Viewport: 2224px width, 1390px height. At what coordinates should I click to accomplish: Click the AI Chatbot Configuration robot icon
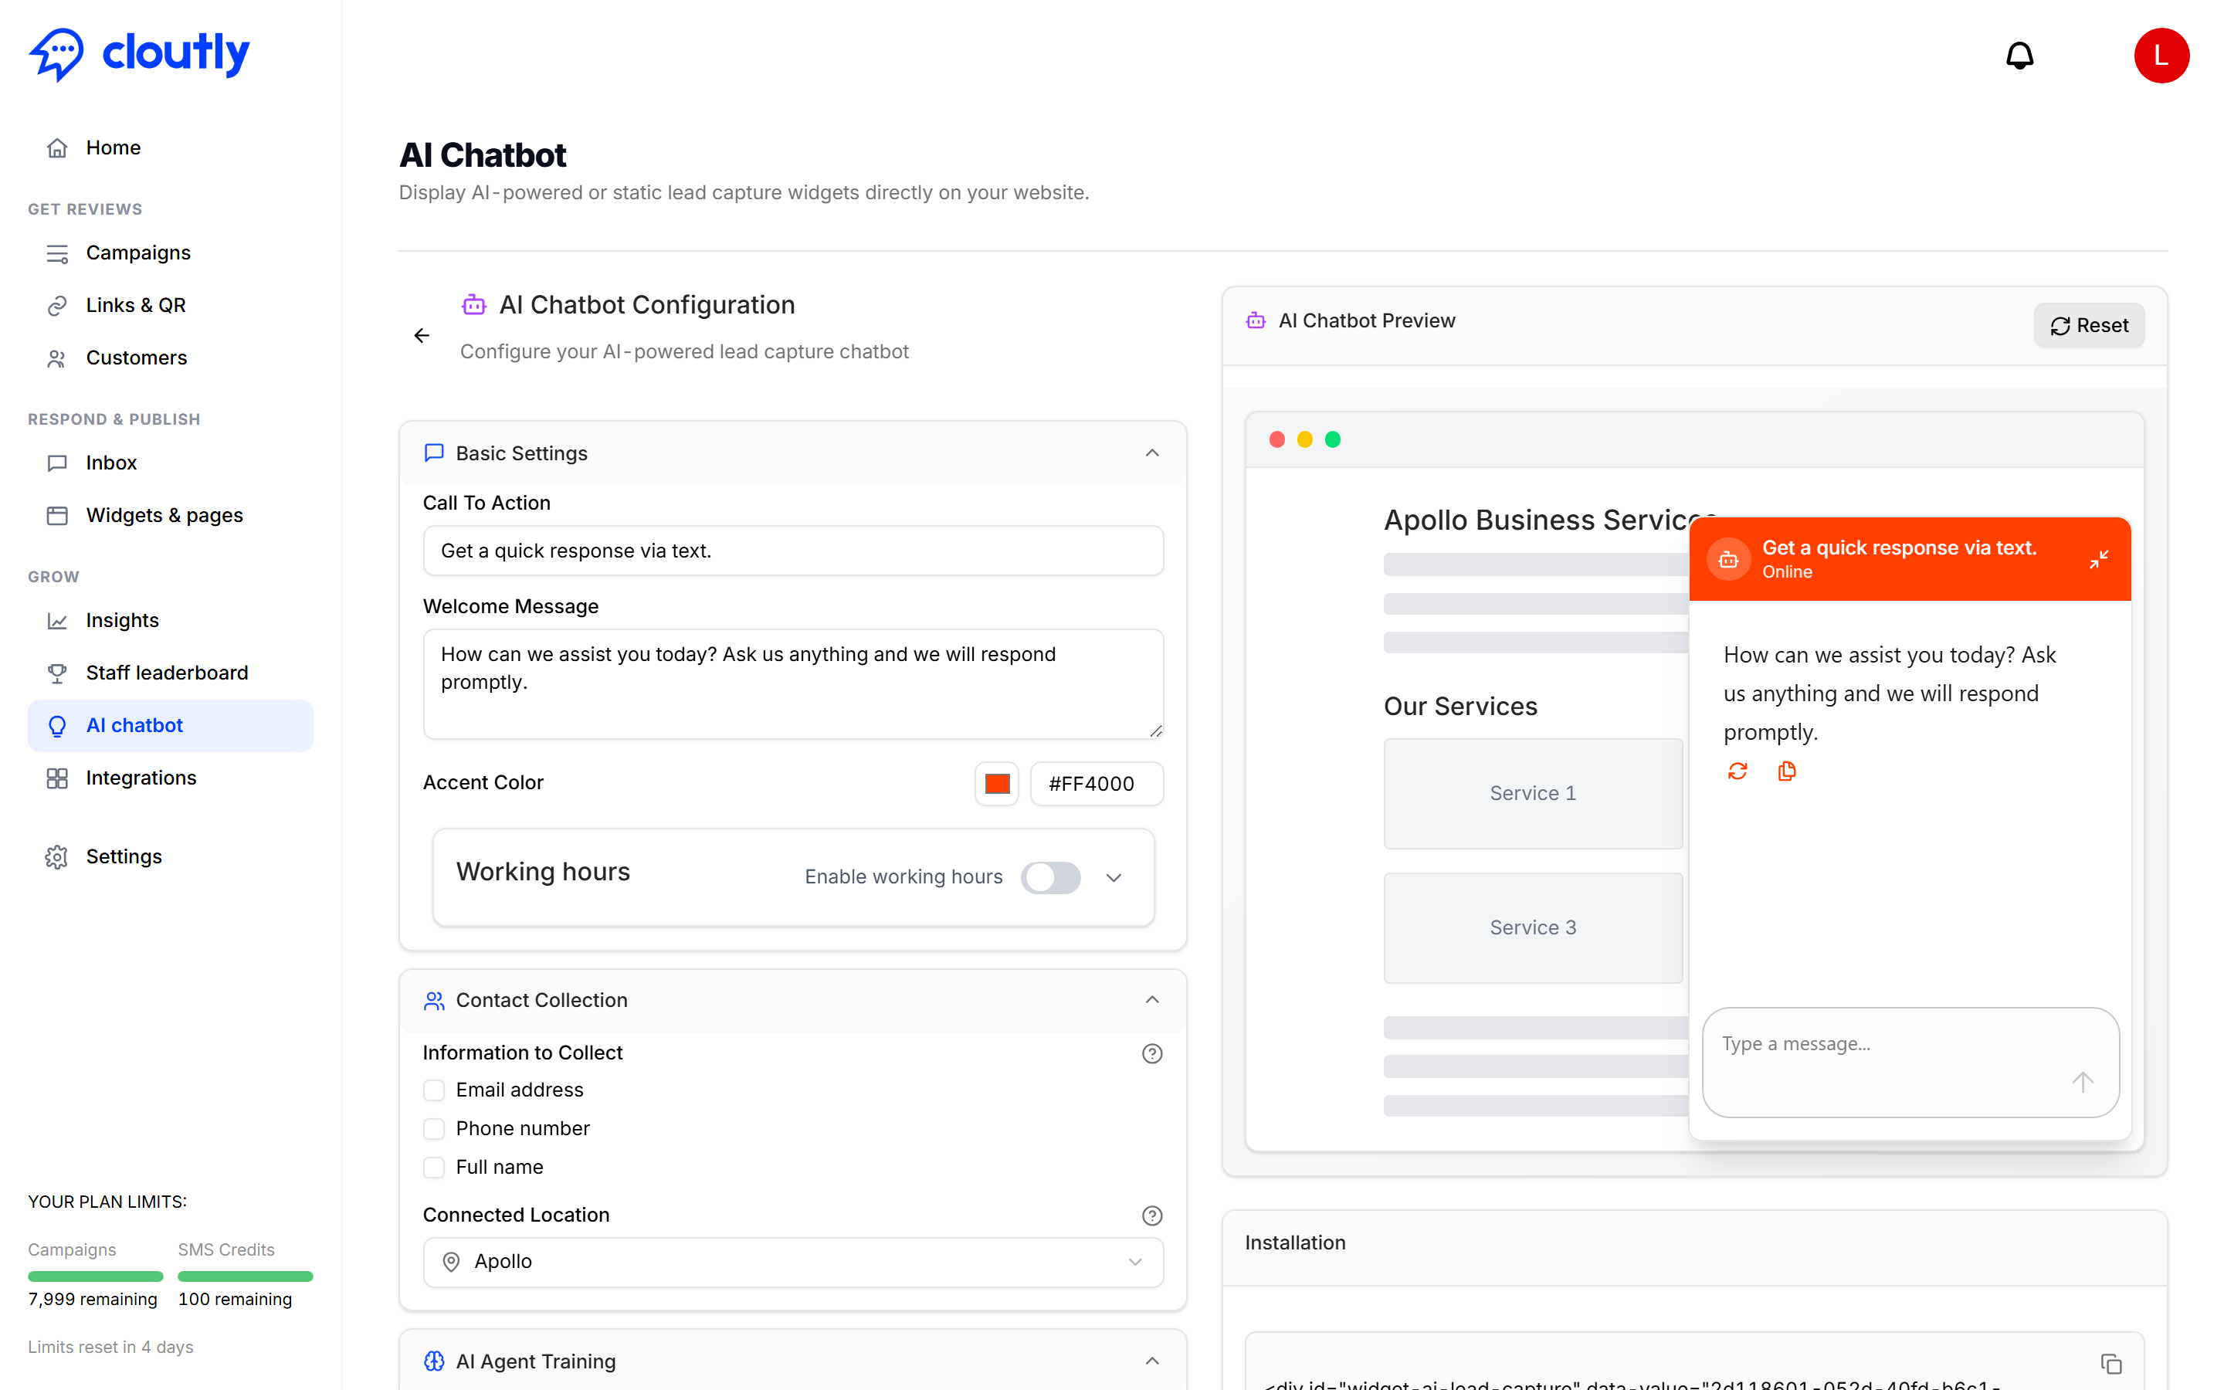(473, 304)
